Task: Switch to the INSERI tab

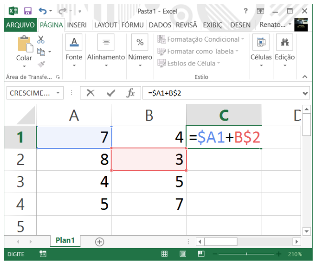Action: click(x=77, y=25)
